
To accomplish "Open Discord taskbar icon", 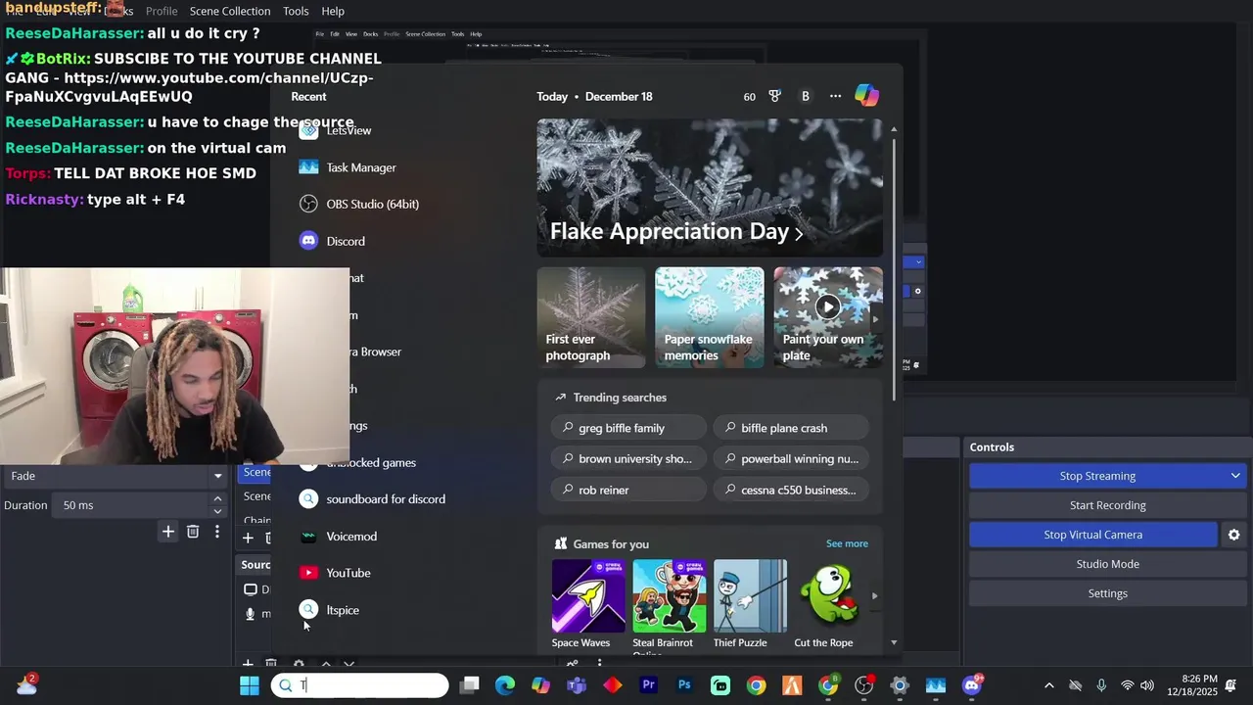I will pos(971,685).
